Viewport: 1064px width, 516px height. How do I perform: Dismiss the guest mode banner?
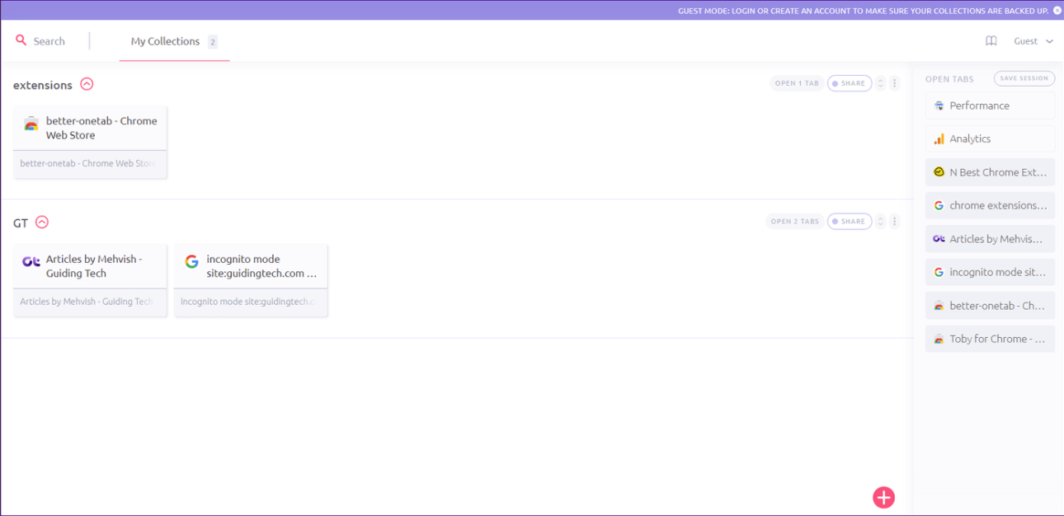click(x=1057, y=11)
